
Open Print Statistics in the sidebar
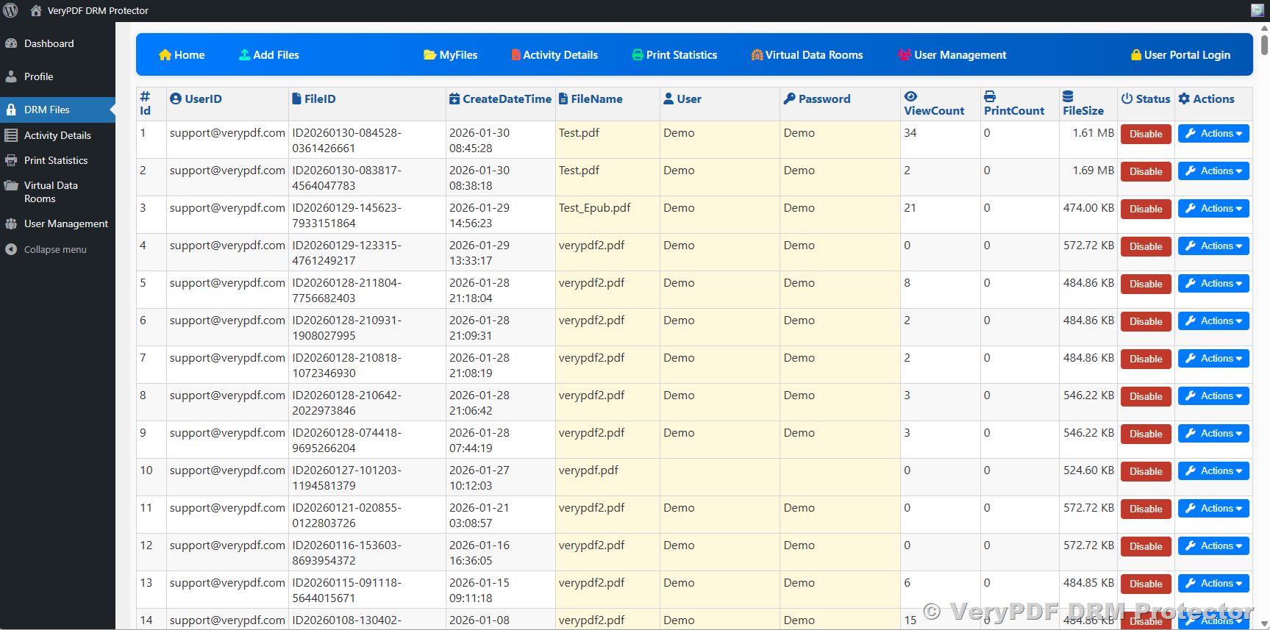pyautogui.click(x=56, y=160)
